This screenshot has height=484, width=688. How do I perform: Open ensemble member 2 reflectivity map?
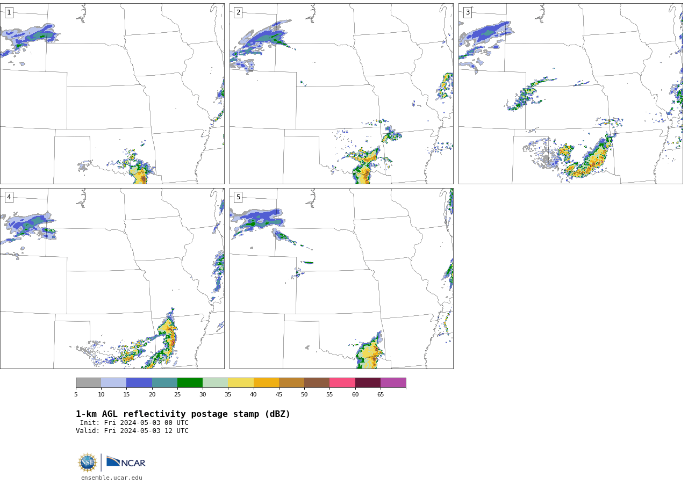click(341, 93)
